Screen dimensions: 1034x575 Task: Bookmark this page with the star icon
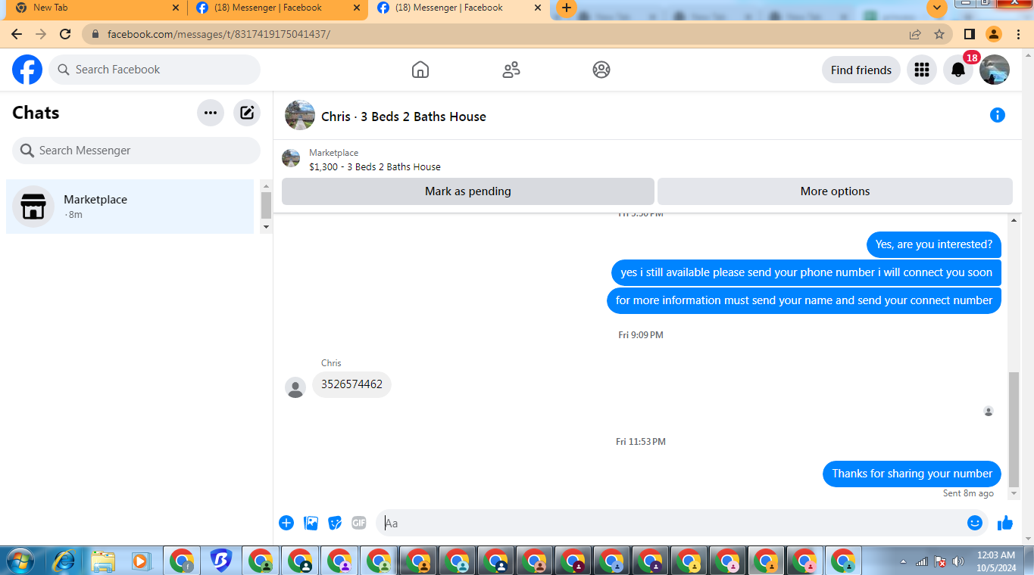939,34
